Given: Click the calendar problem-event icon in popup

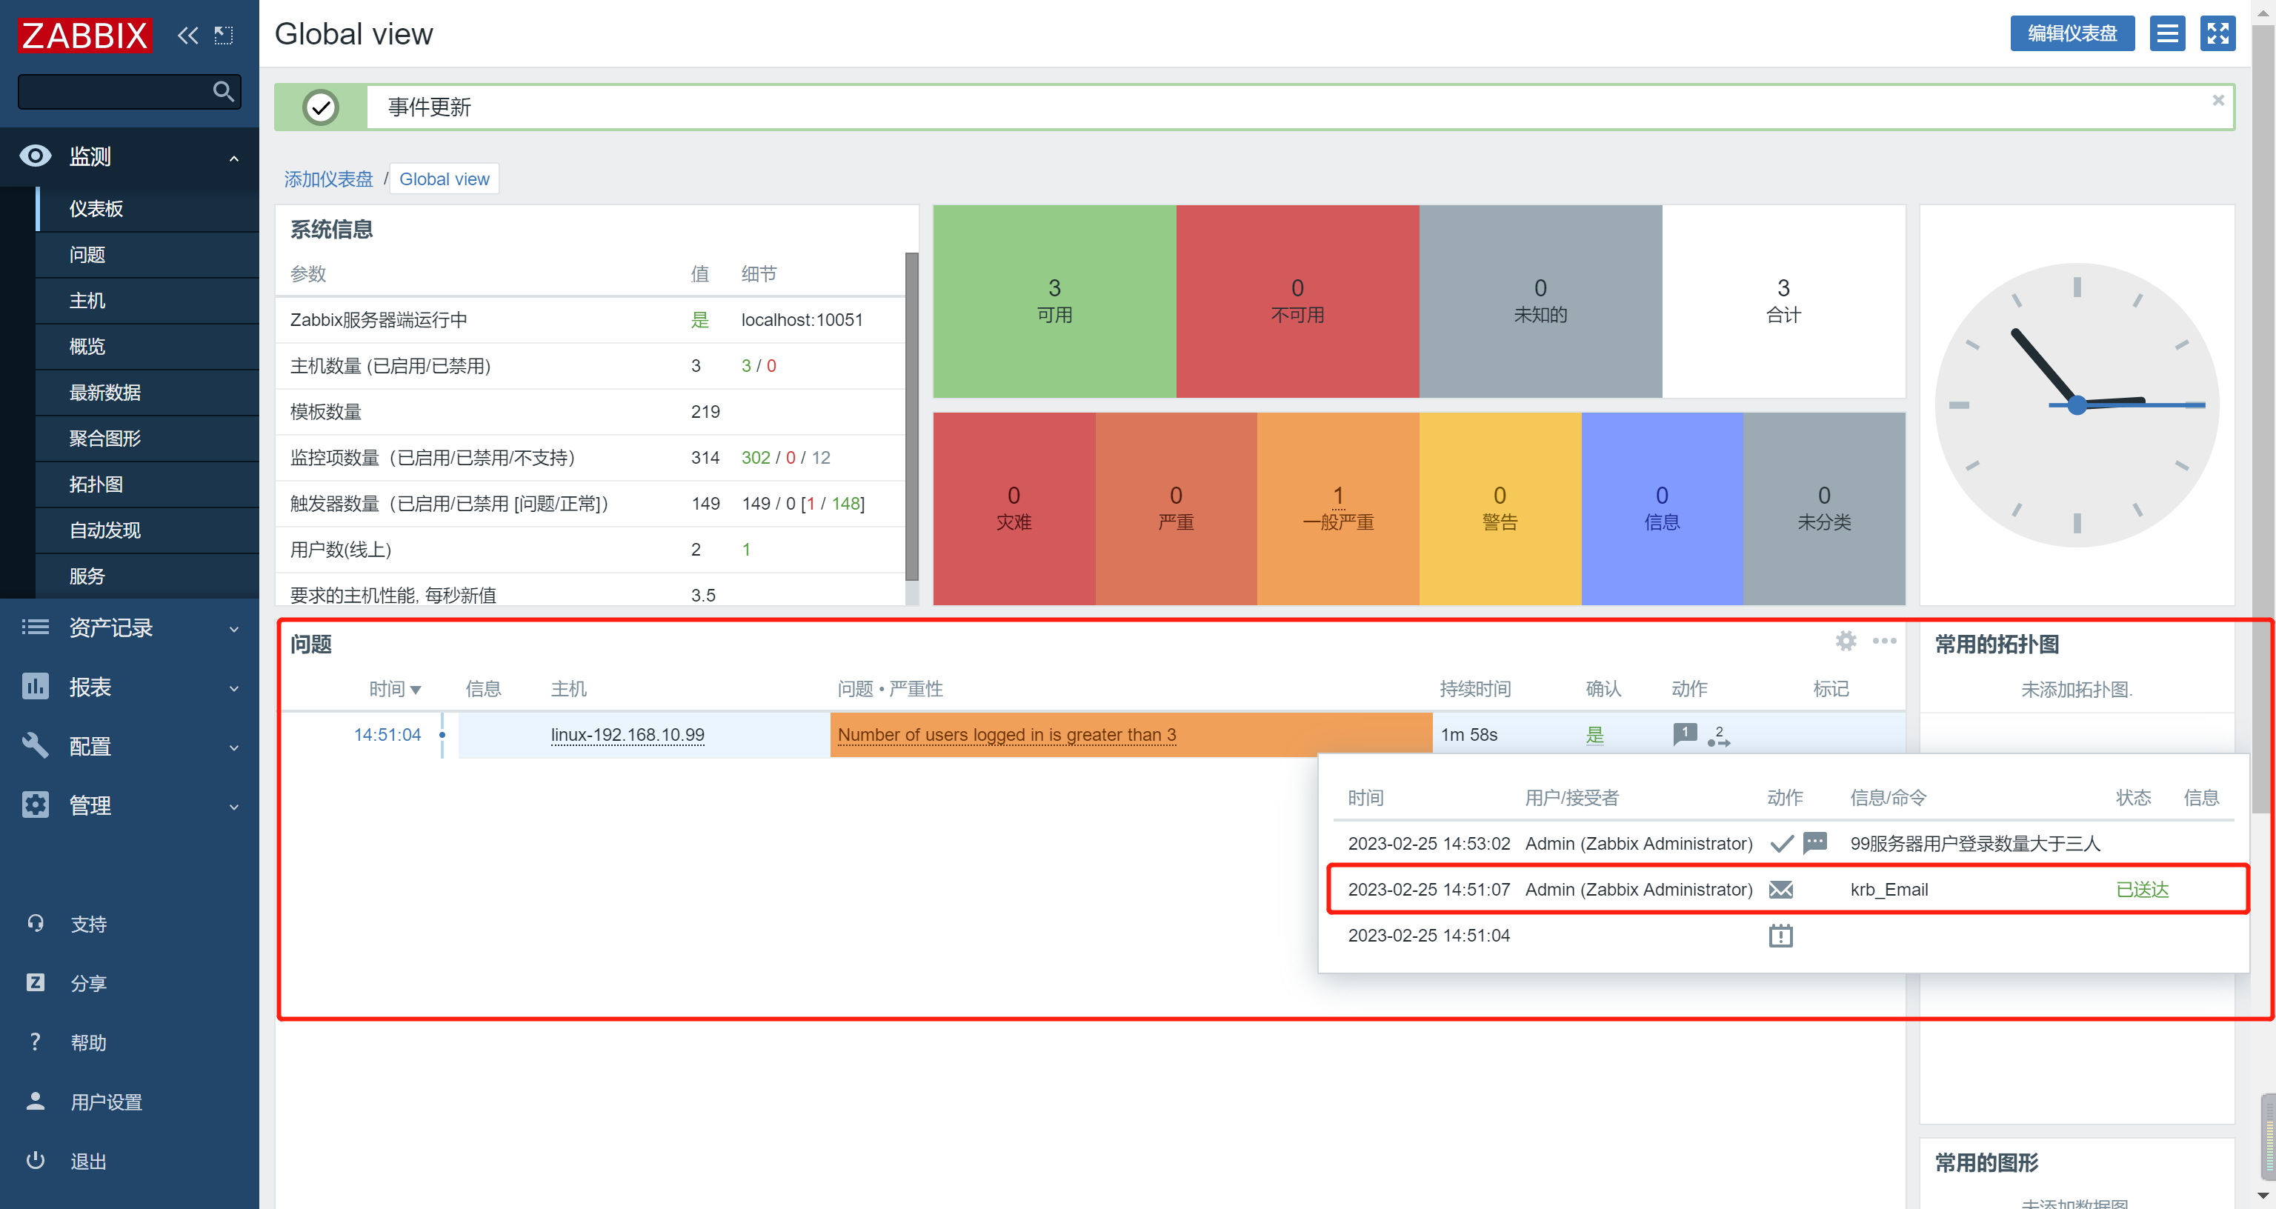Looking at the screenshot, I should coord(1781,935).
